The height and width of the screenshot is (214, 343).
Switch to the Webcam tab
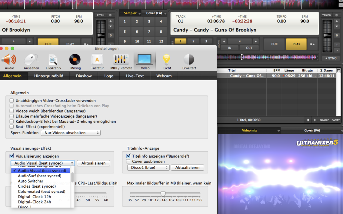pyautogui.click(x=164, y=76)
